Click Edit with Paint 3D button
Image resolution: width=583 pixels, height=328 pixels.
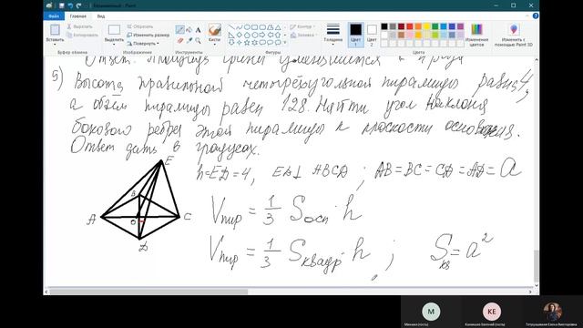tap(514, 35)
